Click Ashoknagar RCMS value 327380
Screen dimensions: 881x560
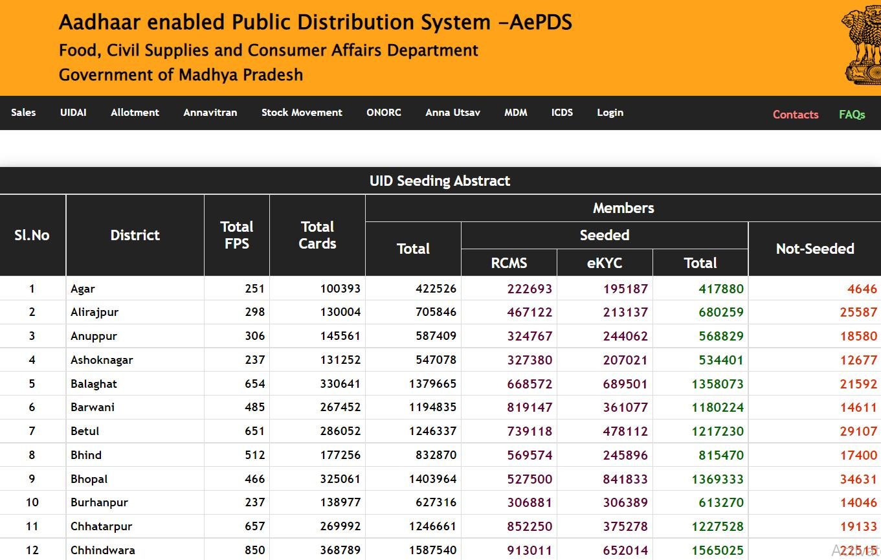tap(530, 360)
